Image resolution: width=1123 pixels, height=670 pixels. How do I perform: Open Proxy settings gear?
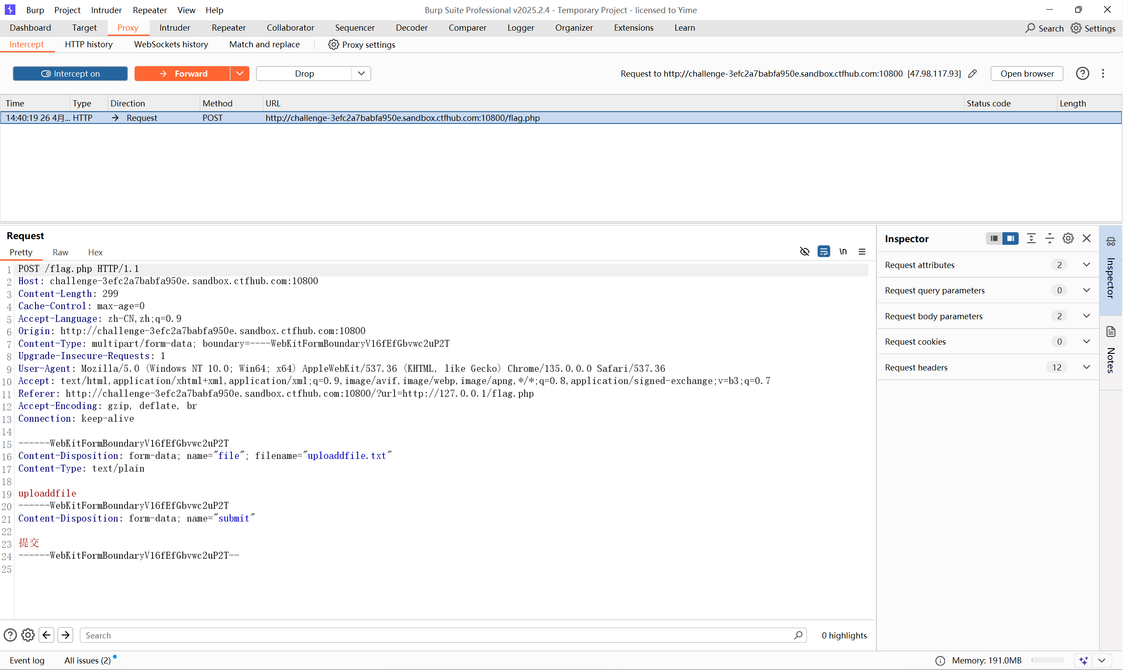[x=334, y=44]
